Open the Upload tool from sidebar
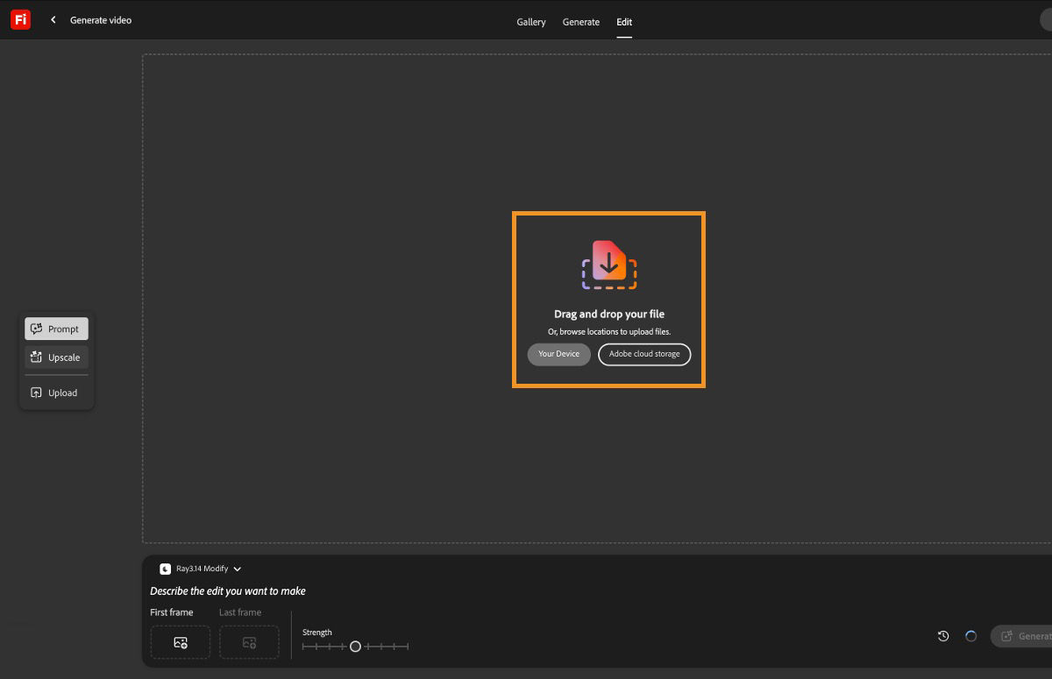 pyautogui.click(x=56, y=393)
